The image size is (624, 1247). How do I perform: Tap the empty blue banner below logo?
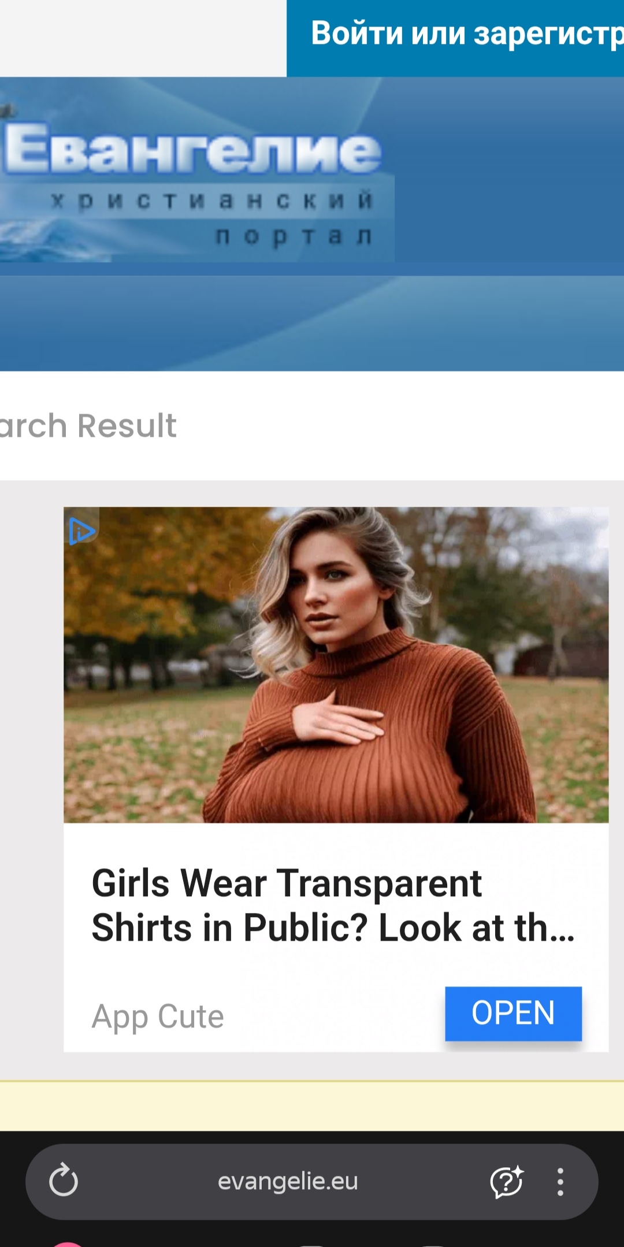coord(312,322)
